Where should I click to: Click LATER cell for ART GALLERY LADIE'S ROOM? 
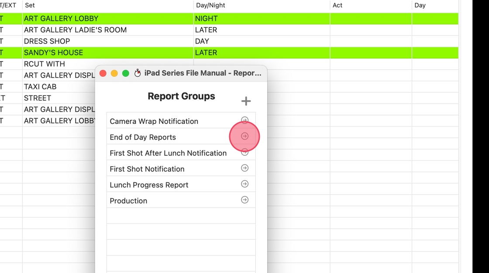pos(262,30)
